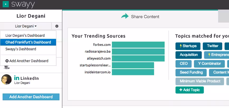Viewport: 229px width, 108px height.
Task: Select the Seed Funding topic tag
Action: (x=191, y=72)
